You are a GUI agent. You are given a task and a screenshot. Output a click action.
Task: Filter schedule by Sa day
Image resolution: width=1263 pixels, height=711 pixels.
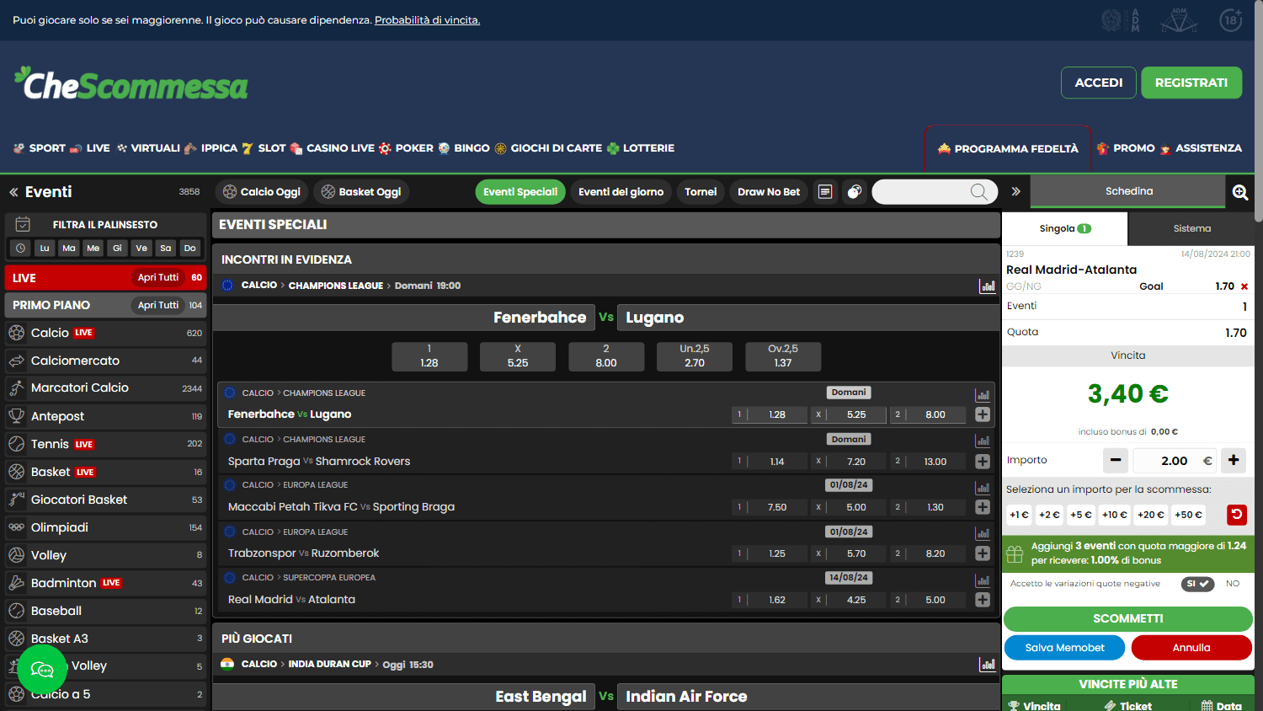(x=166, y=248)
